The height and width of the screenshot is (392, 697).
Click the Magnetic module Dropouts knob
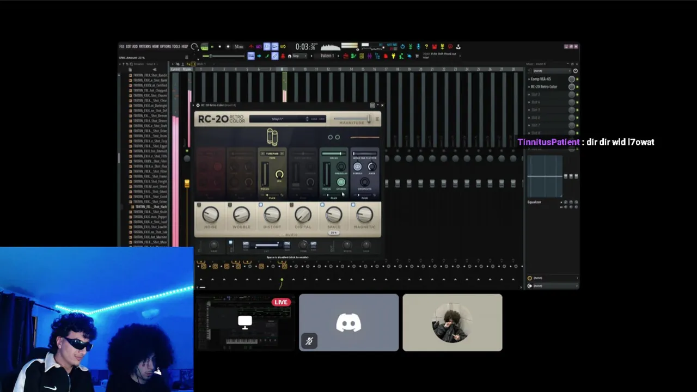coord(365,182)
